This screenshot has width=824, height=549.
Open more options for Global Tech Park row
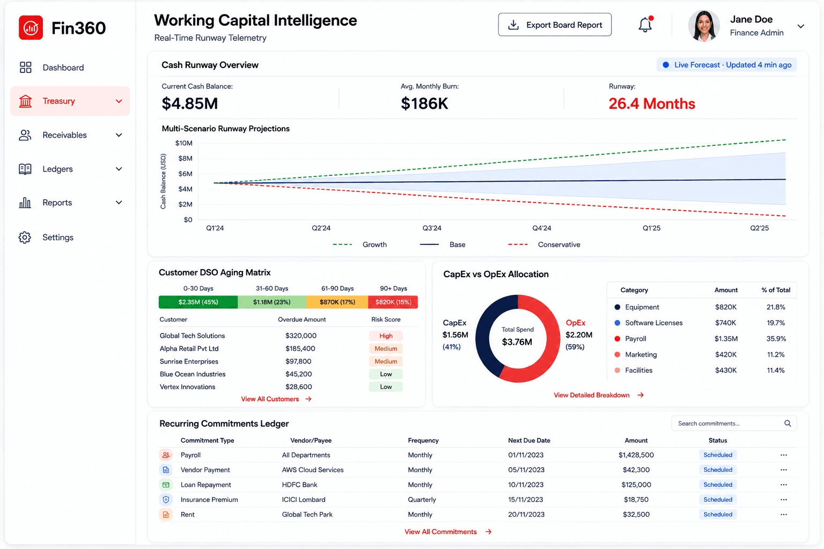coord(784,515)
